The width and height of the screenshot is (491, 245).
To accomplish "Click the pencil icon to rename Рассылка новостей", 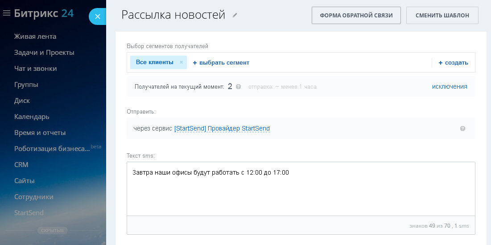I will (235, 15).
